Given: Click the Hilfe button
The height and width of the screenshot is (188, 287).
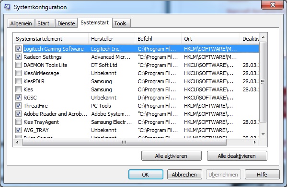Looking at the screenshot, I should [262, 175].
